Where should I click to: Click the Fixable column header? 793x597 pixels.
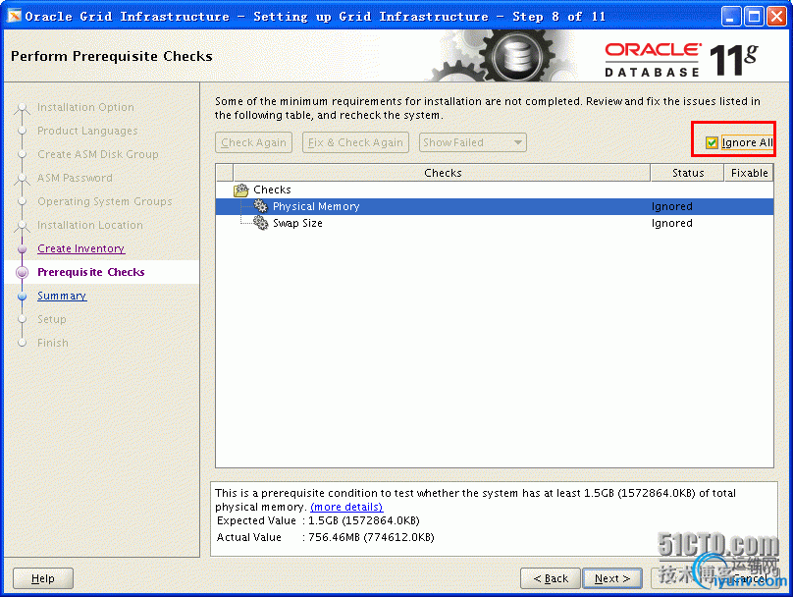click(749, 173)
